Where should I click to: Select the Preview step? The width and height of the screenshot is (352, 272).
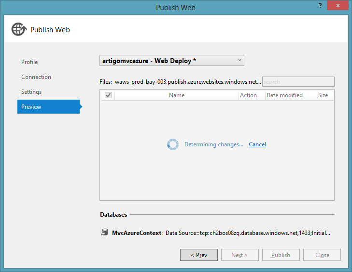(48, 107)
